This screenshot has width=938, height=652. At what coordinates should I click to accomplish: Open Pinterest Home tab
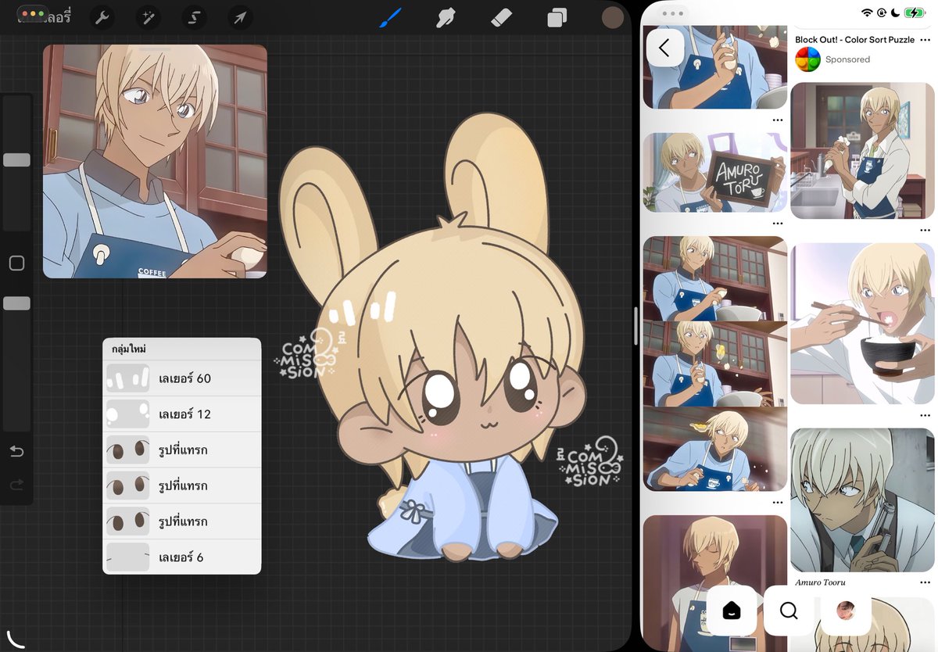tap(732, 611)
